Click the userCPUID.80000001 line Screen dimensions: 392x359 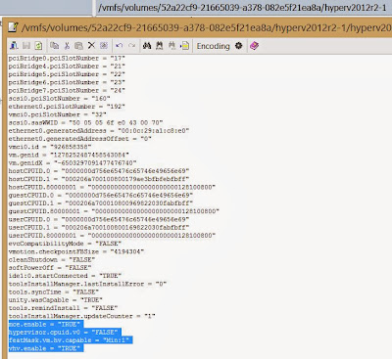[112, 236]
